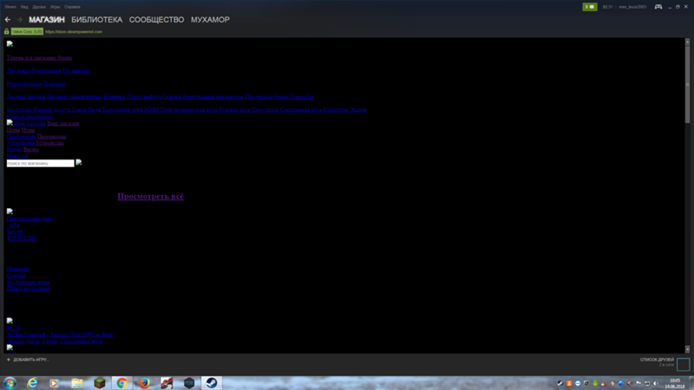Switch to the МАГАЗИН tab
Image resolution: width=694 pixels, height=390 pixels.
pos(47,19)
